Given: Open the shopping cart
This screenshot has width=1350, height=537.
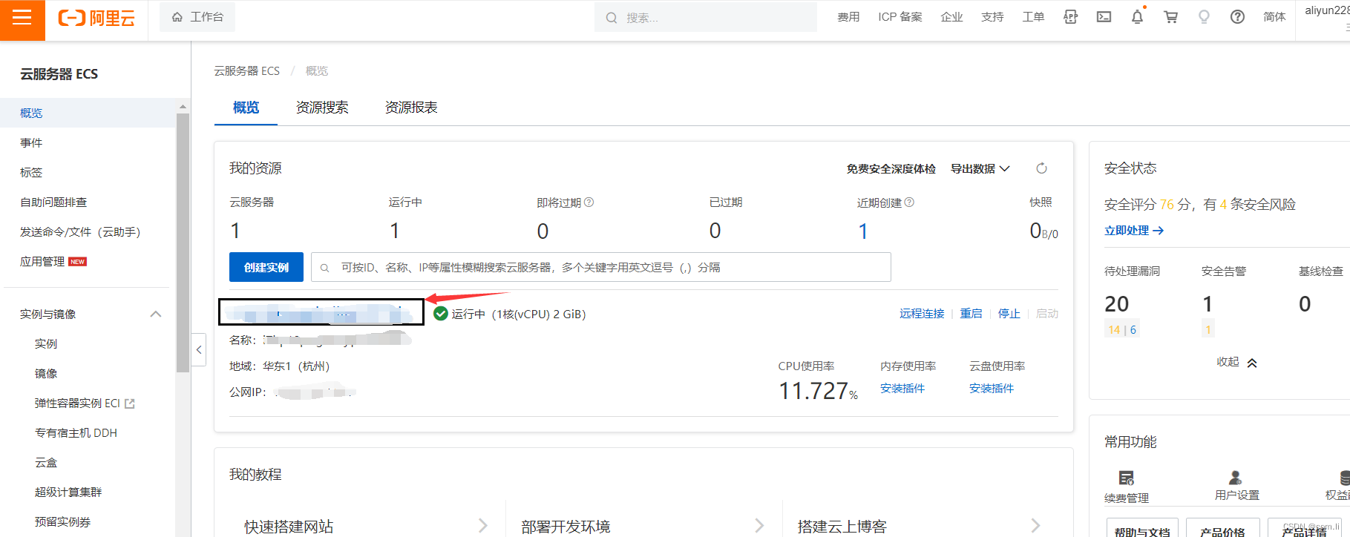Looking at the screenshot, I should point(1170,17).
